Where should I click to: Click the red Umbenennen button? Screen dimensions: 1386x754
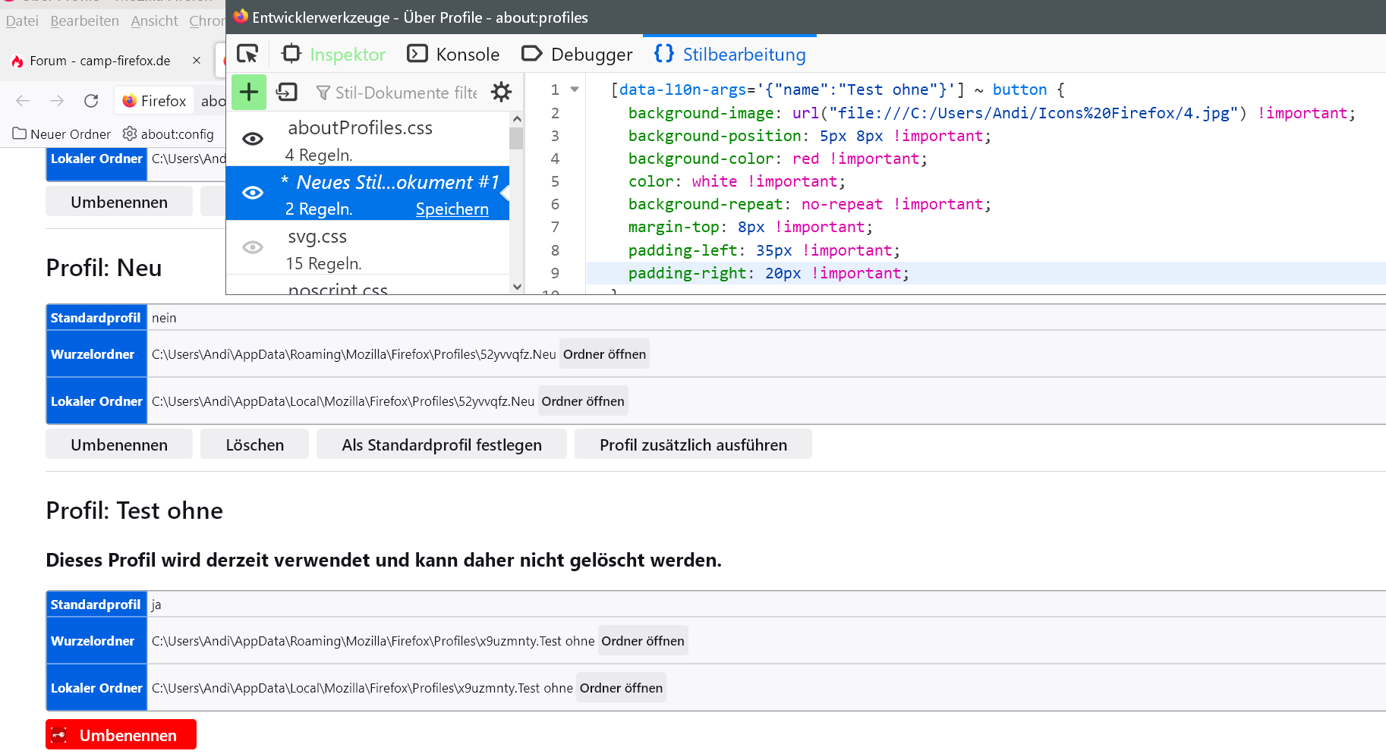121,735
